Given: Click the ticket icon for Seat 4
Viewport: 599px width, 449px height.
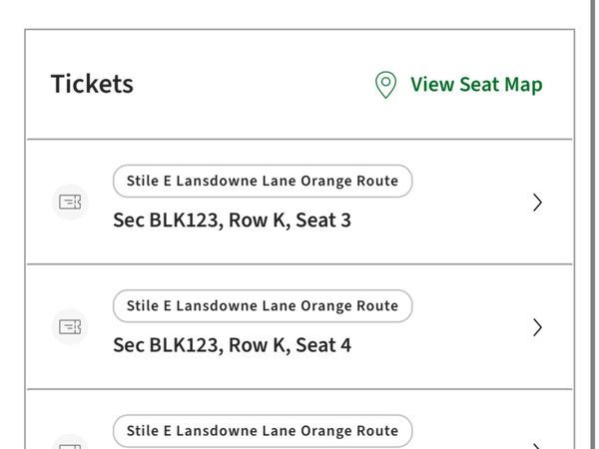Looking at the screenshot, I should pyautogui.click(x=69, y=326).
